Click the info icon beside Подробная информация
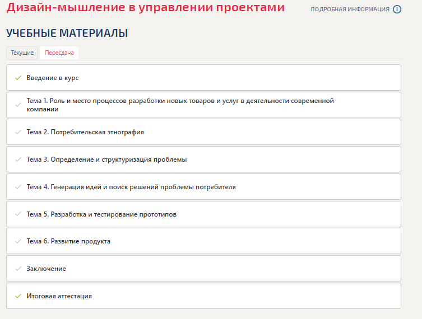The height and width of the screenshot is (319, 422). (397, 10)
